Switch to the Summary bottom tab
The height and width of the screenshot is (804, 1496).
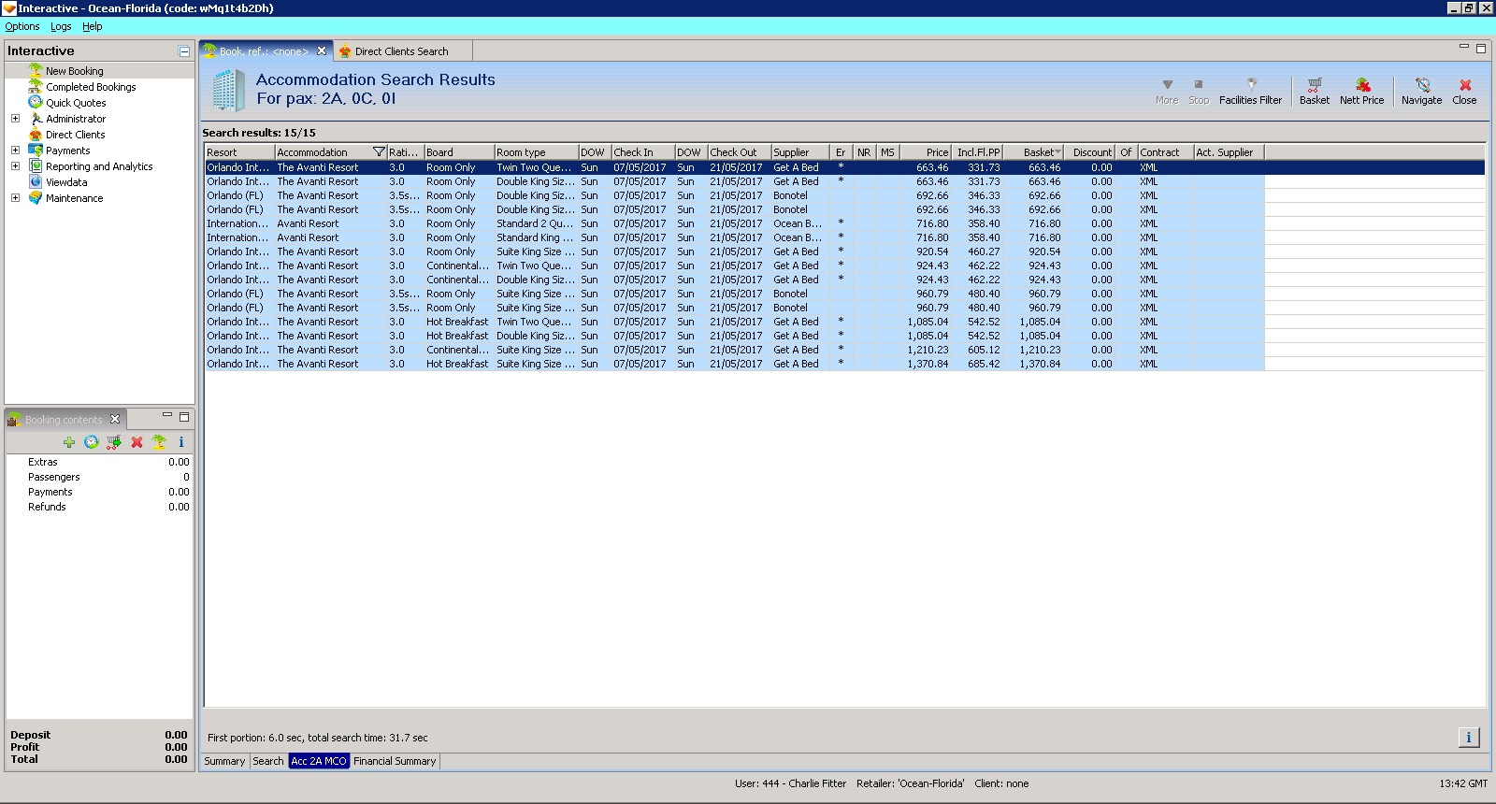(224, 761)
